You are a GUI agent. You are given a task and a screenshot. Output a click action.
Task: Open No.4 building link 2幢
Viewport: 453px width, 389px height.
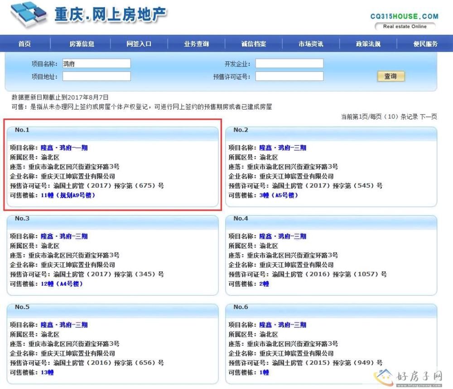point(264,284)
